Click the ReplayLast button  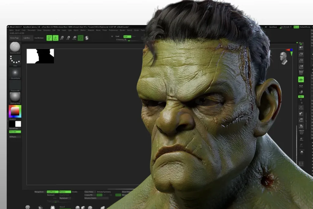pos(65,198)
